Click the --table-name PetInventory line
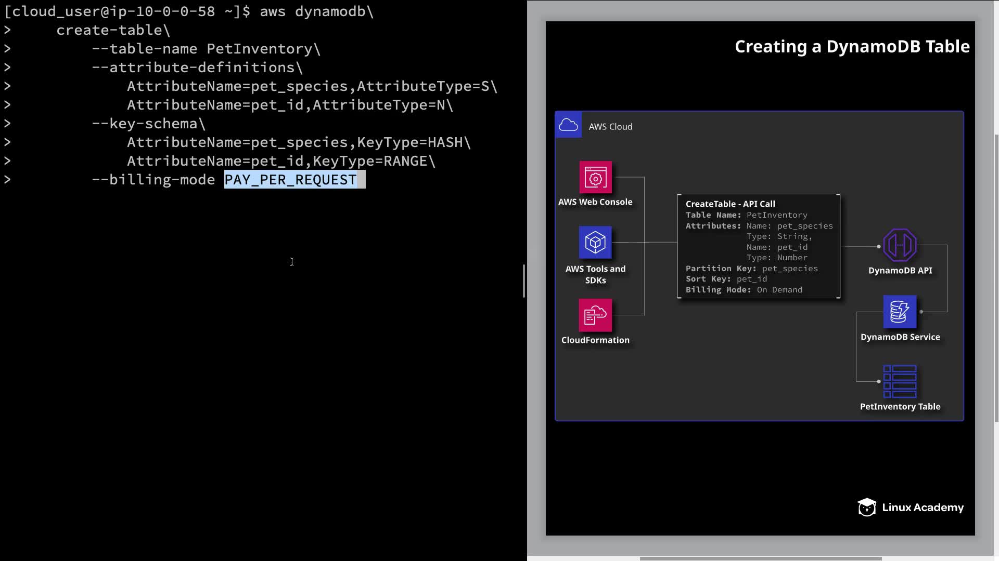999x561 pixels. click(206, 49)
